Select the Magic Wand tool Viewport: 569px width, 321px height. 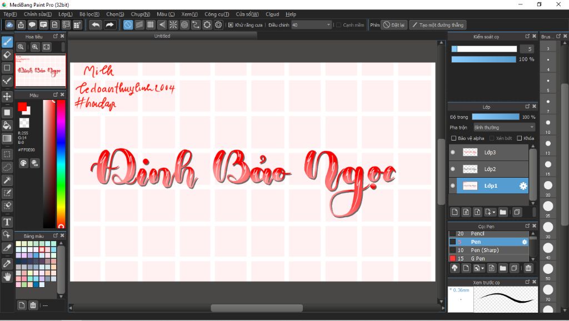7,180
